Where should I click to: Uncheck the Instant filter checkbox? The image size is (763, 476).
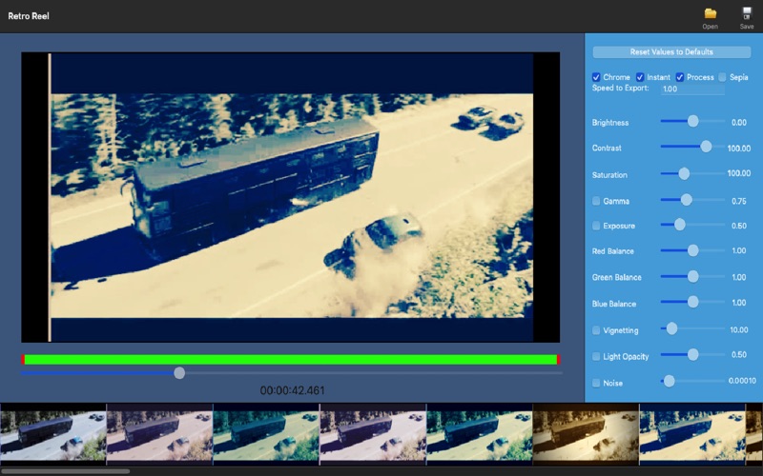[x=640, y=77]
